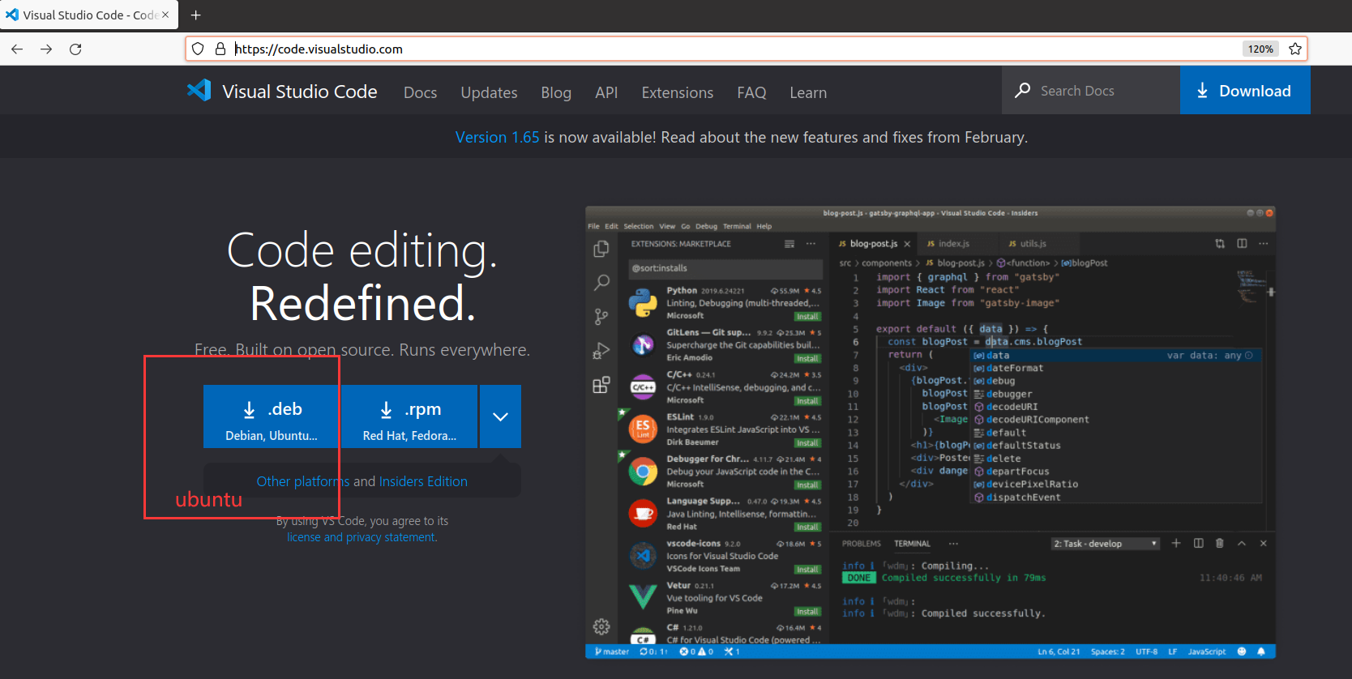Download the .rpm Red Hat, Fedora package

(410, 416)
